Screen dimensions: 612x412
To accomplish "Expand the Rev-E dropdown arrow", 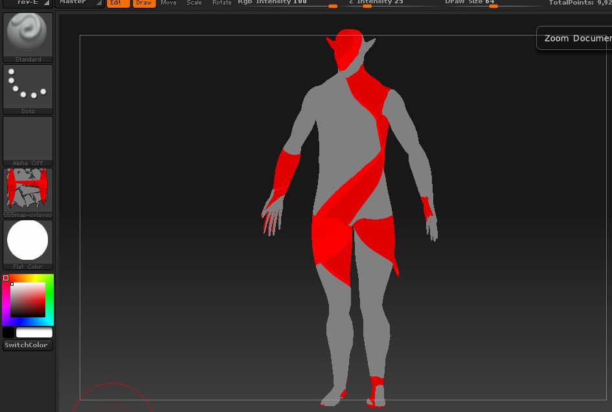I will point(47,3).
